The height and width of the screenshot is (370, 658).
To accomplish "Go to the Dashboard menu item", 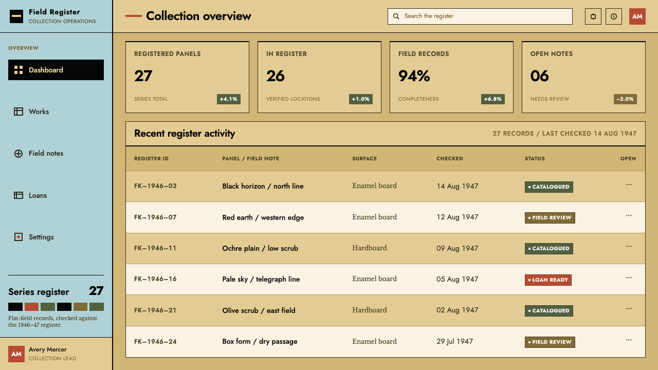I will pos(56,70).
